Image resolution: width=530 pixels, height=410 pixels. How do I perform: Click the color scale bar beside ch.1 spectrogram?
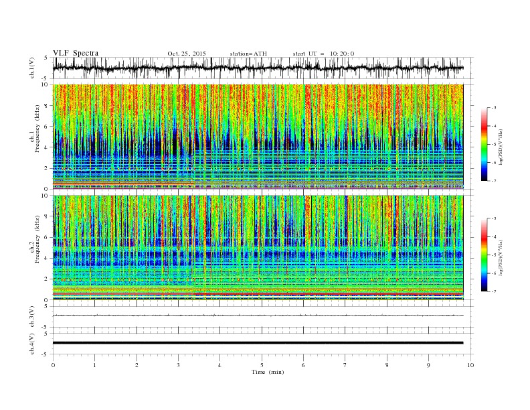point(484,145)
